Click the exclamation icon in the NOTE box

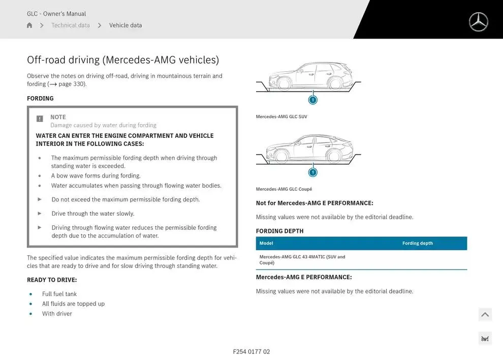(x=40, y=118)
